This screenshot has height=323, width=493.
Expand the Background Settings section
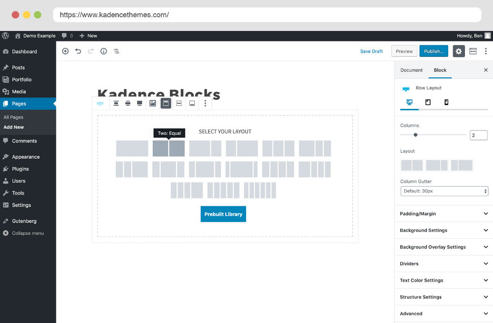pos(443,230)
